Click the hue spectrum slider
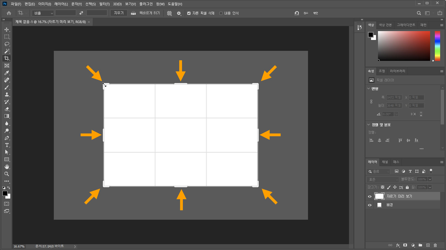This screenshot has height=250, width=446. (437, 46)
